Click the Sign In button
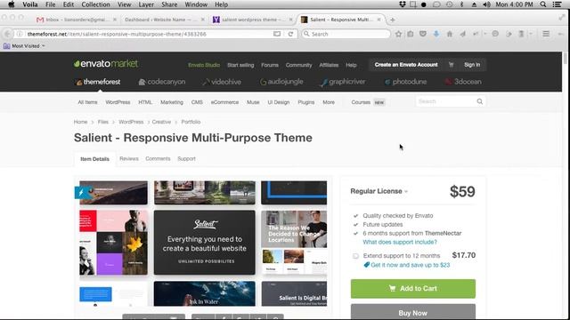The width and height of the screenshot is (570, 320). click(x=472, y=65)
